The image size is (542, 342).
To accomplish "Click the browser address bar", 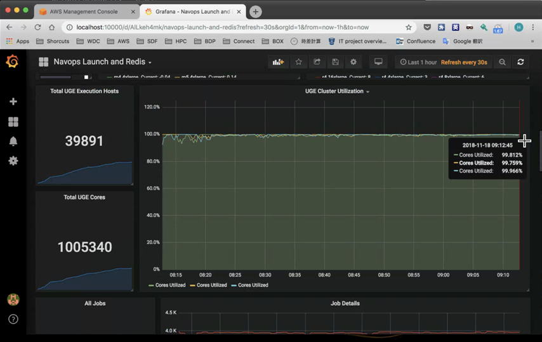I will point(235,27).
